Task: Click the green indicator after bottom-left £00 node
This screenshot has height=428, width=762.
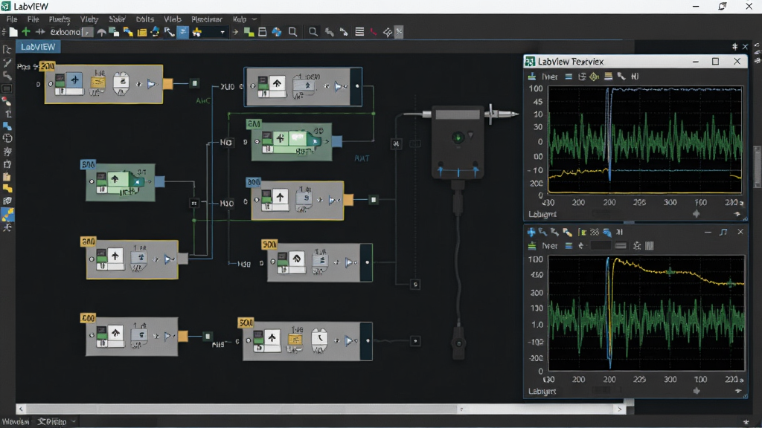Action: [x=208, y=336]
